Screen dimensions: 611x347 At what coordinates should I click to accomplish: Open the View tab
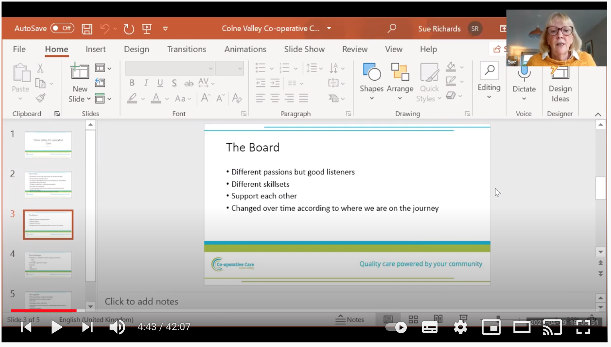point(394,49)
